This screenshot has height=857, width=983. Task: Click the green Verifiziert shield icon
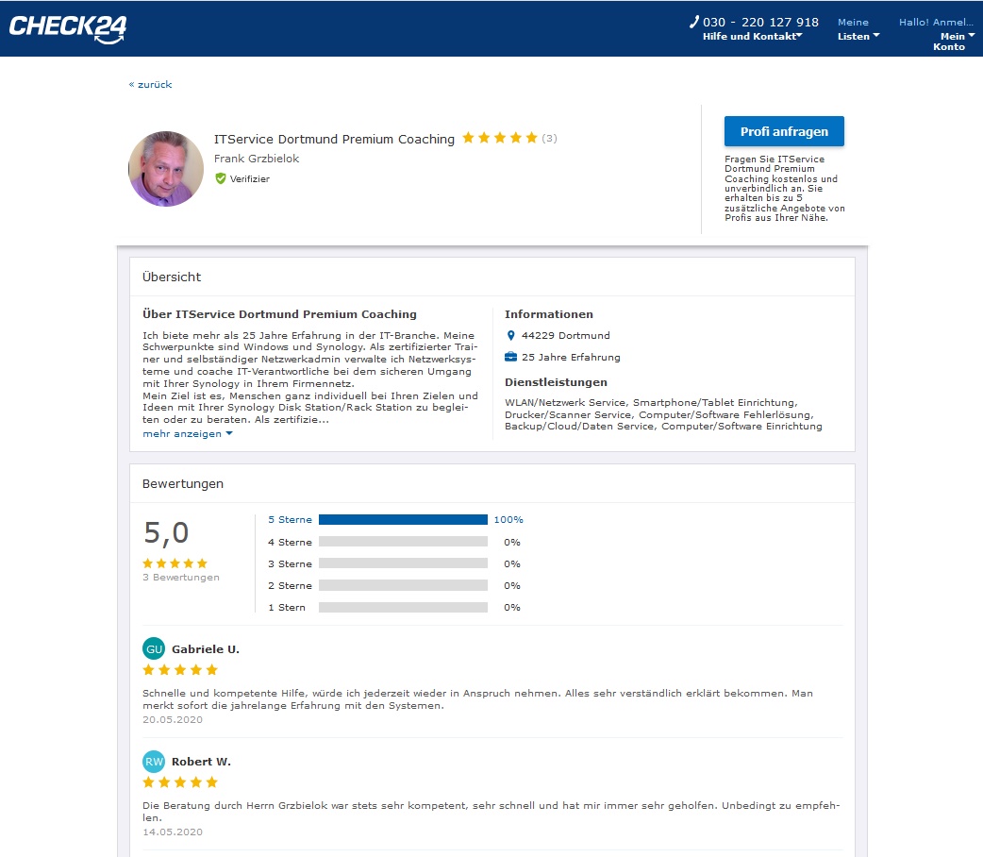(221, 178)
